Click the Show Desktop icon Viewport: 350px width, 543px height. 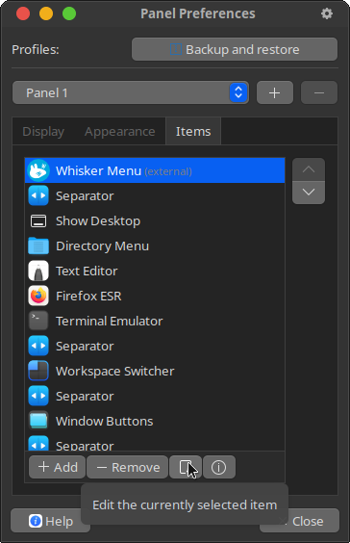pyautogui.click(x=38, y=220)
